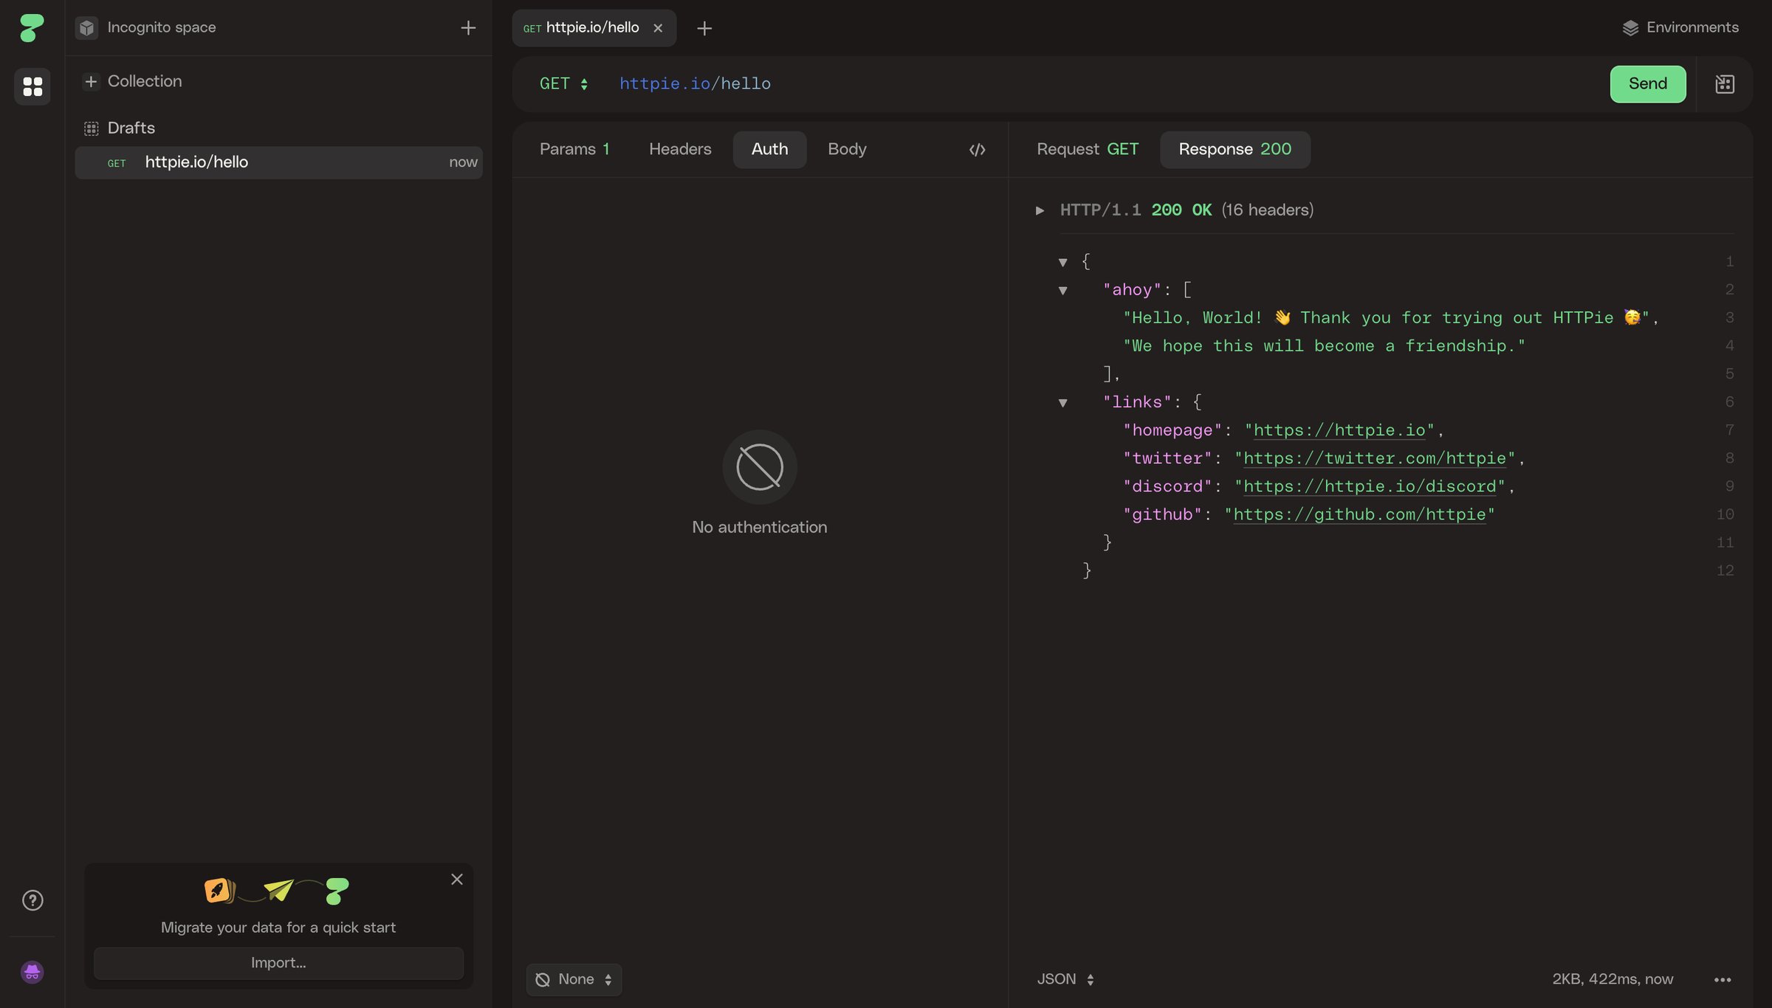Send the request
The width and height of the screenshot is (1772, 1008).
coord(1648,84)
